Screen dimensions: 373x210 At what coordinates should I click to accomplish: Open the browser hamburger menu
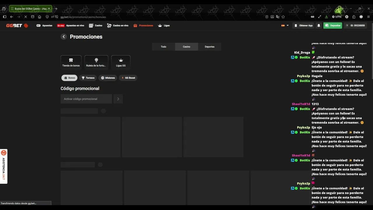coord(368,17)
